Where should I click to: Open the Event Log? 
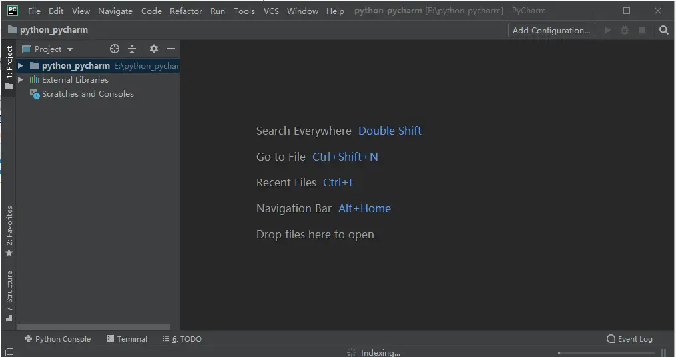(x=629, y=339)
